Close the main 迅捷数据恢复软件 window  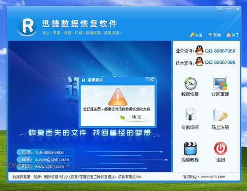coord(238,9)
